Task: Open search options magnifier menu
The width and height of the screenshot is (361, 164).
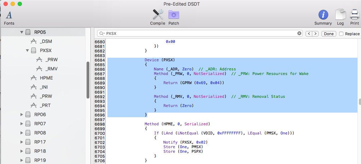Action: (102, 33)
